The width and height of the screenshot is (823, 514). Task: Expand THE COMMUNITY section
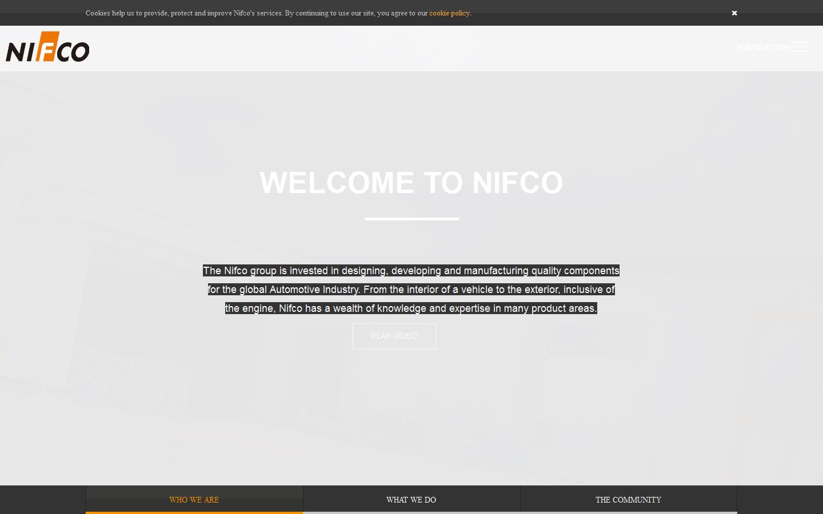pyautogui.click(x=628, y=500)
